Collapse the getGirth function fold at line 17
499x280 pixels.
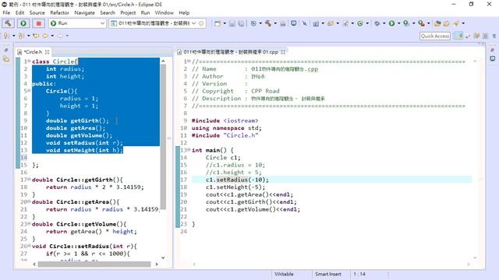pos(29,180)
